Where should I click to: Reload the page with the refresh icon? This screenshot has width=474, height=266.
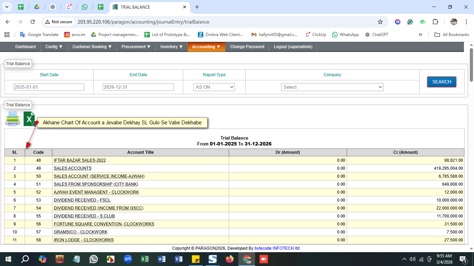point(33,22)
